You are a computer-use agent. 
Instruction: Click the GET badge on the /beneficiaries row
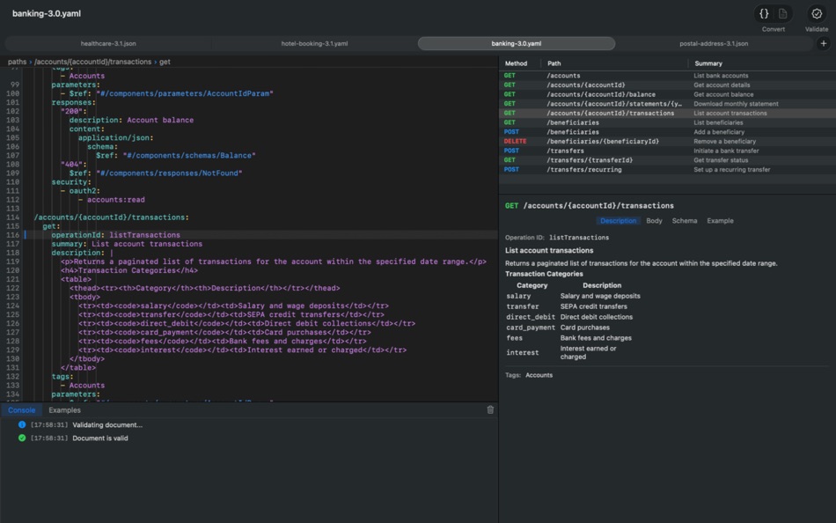coord(510,122)
